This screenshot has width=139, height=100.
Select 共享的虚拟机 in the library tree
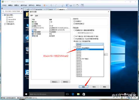[x=9, y=24]
